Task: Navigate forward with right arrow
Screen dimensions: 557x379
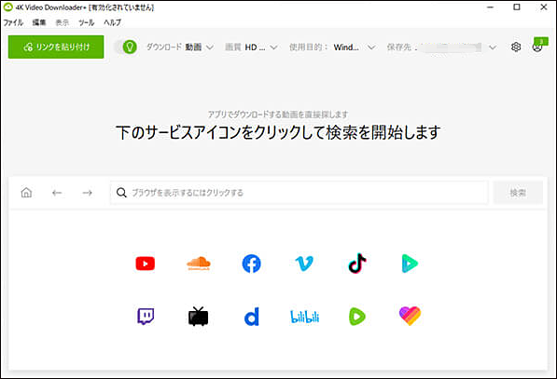Action: click(87, 193)
